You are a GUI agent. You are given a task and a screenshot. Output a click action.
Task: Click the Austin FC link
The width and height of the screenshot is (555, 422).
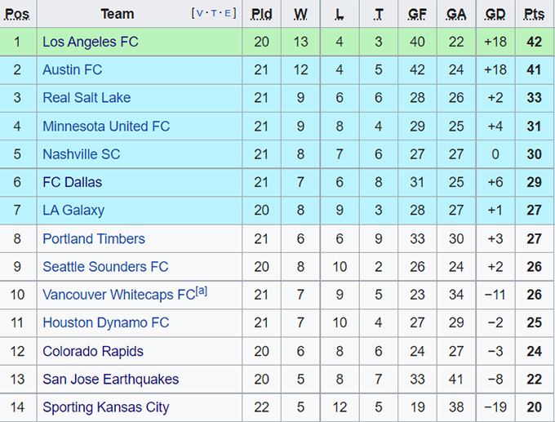73,70
